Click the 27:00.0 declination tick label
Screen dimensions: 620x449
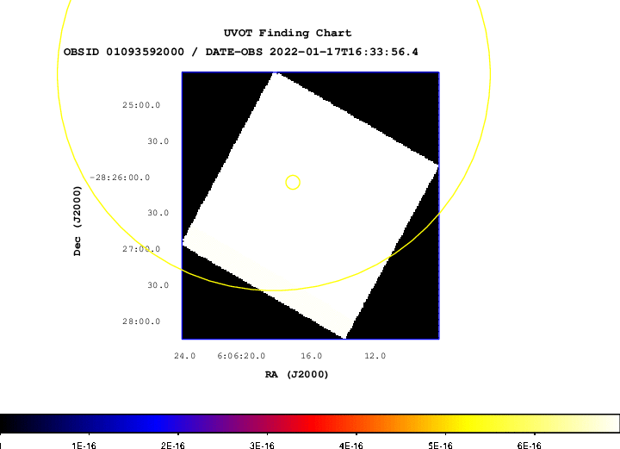click(141, 249)
